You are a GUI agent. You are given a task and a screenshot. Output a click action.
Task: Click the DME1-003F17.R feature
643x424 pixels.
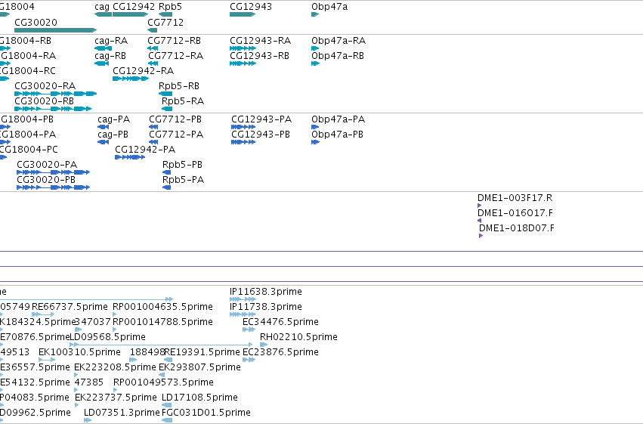click(479, 206)
